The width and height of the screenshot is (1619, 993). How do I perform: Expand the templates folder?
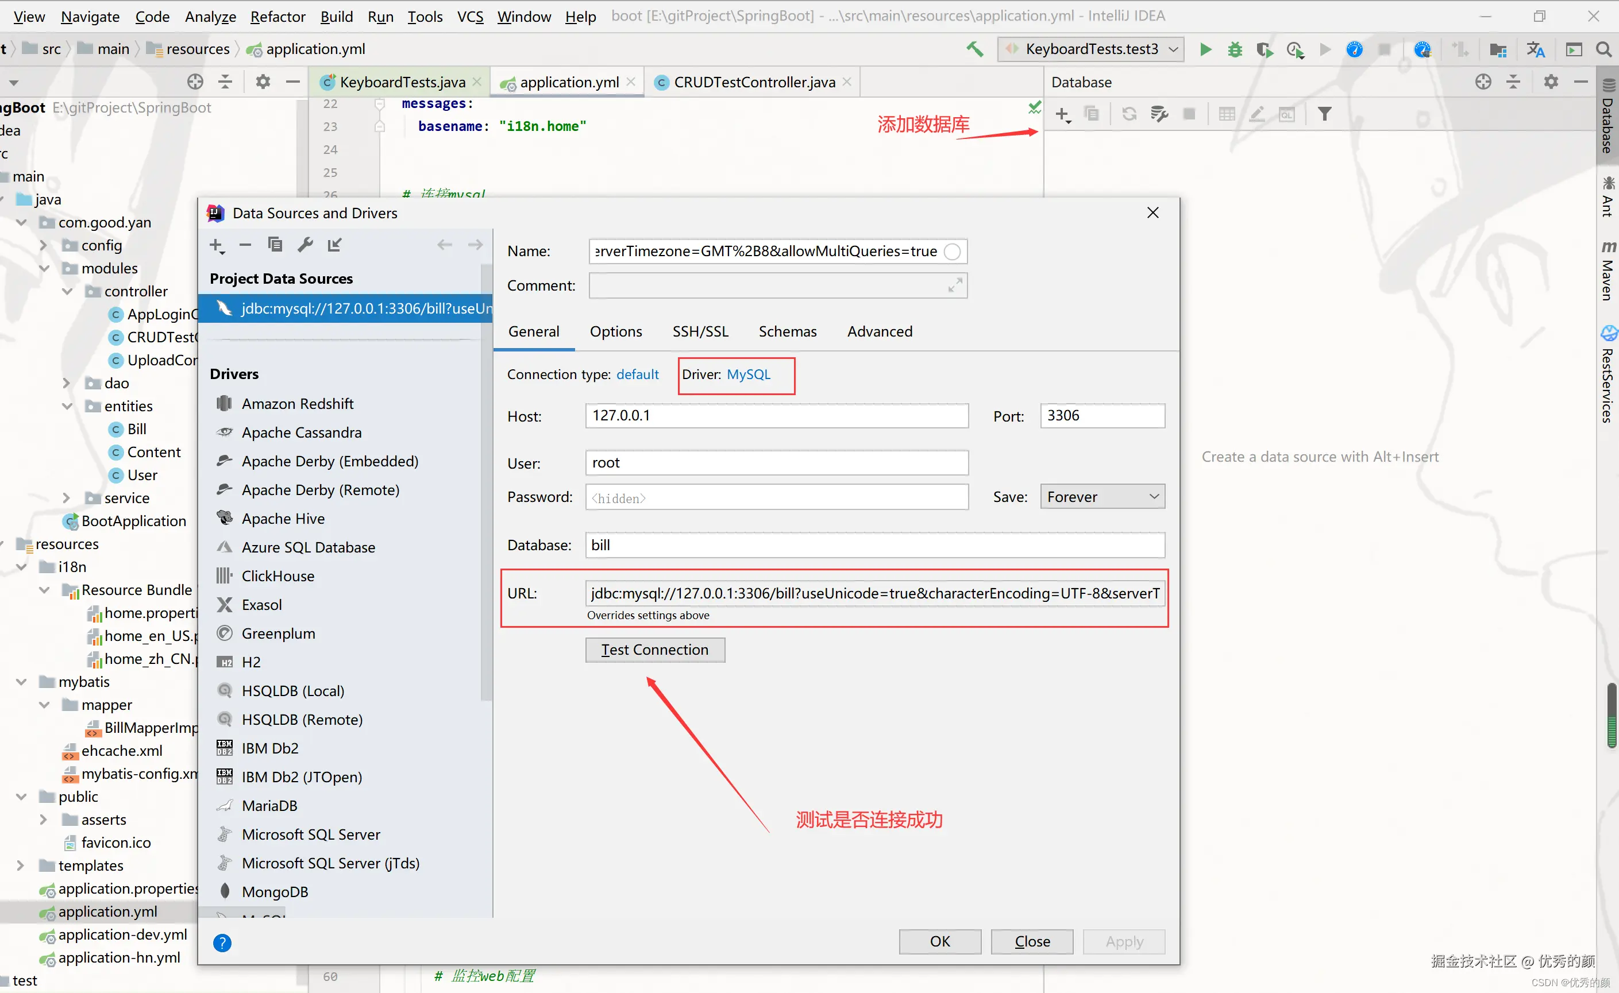coord(21,866)
